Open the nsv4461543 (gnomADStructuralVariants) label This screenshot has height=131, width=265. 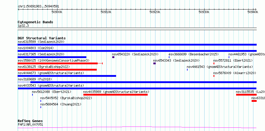pos(220,67)
